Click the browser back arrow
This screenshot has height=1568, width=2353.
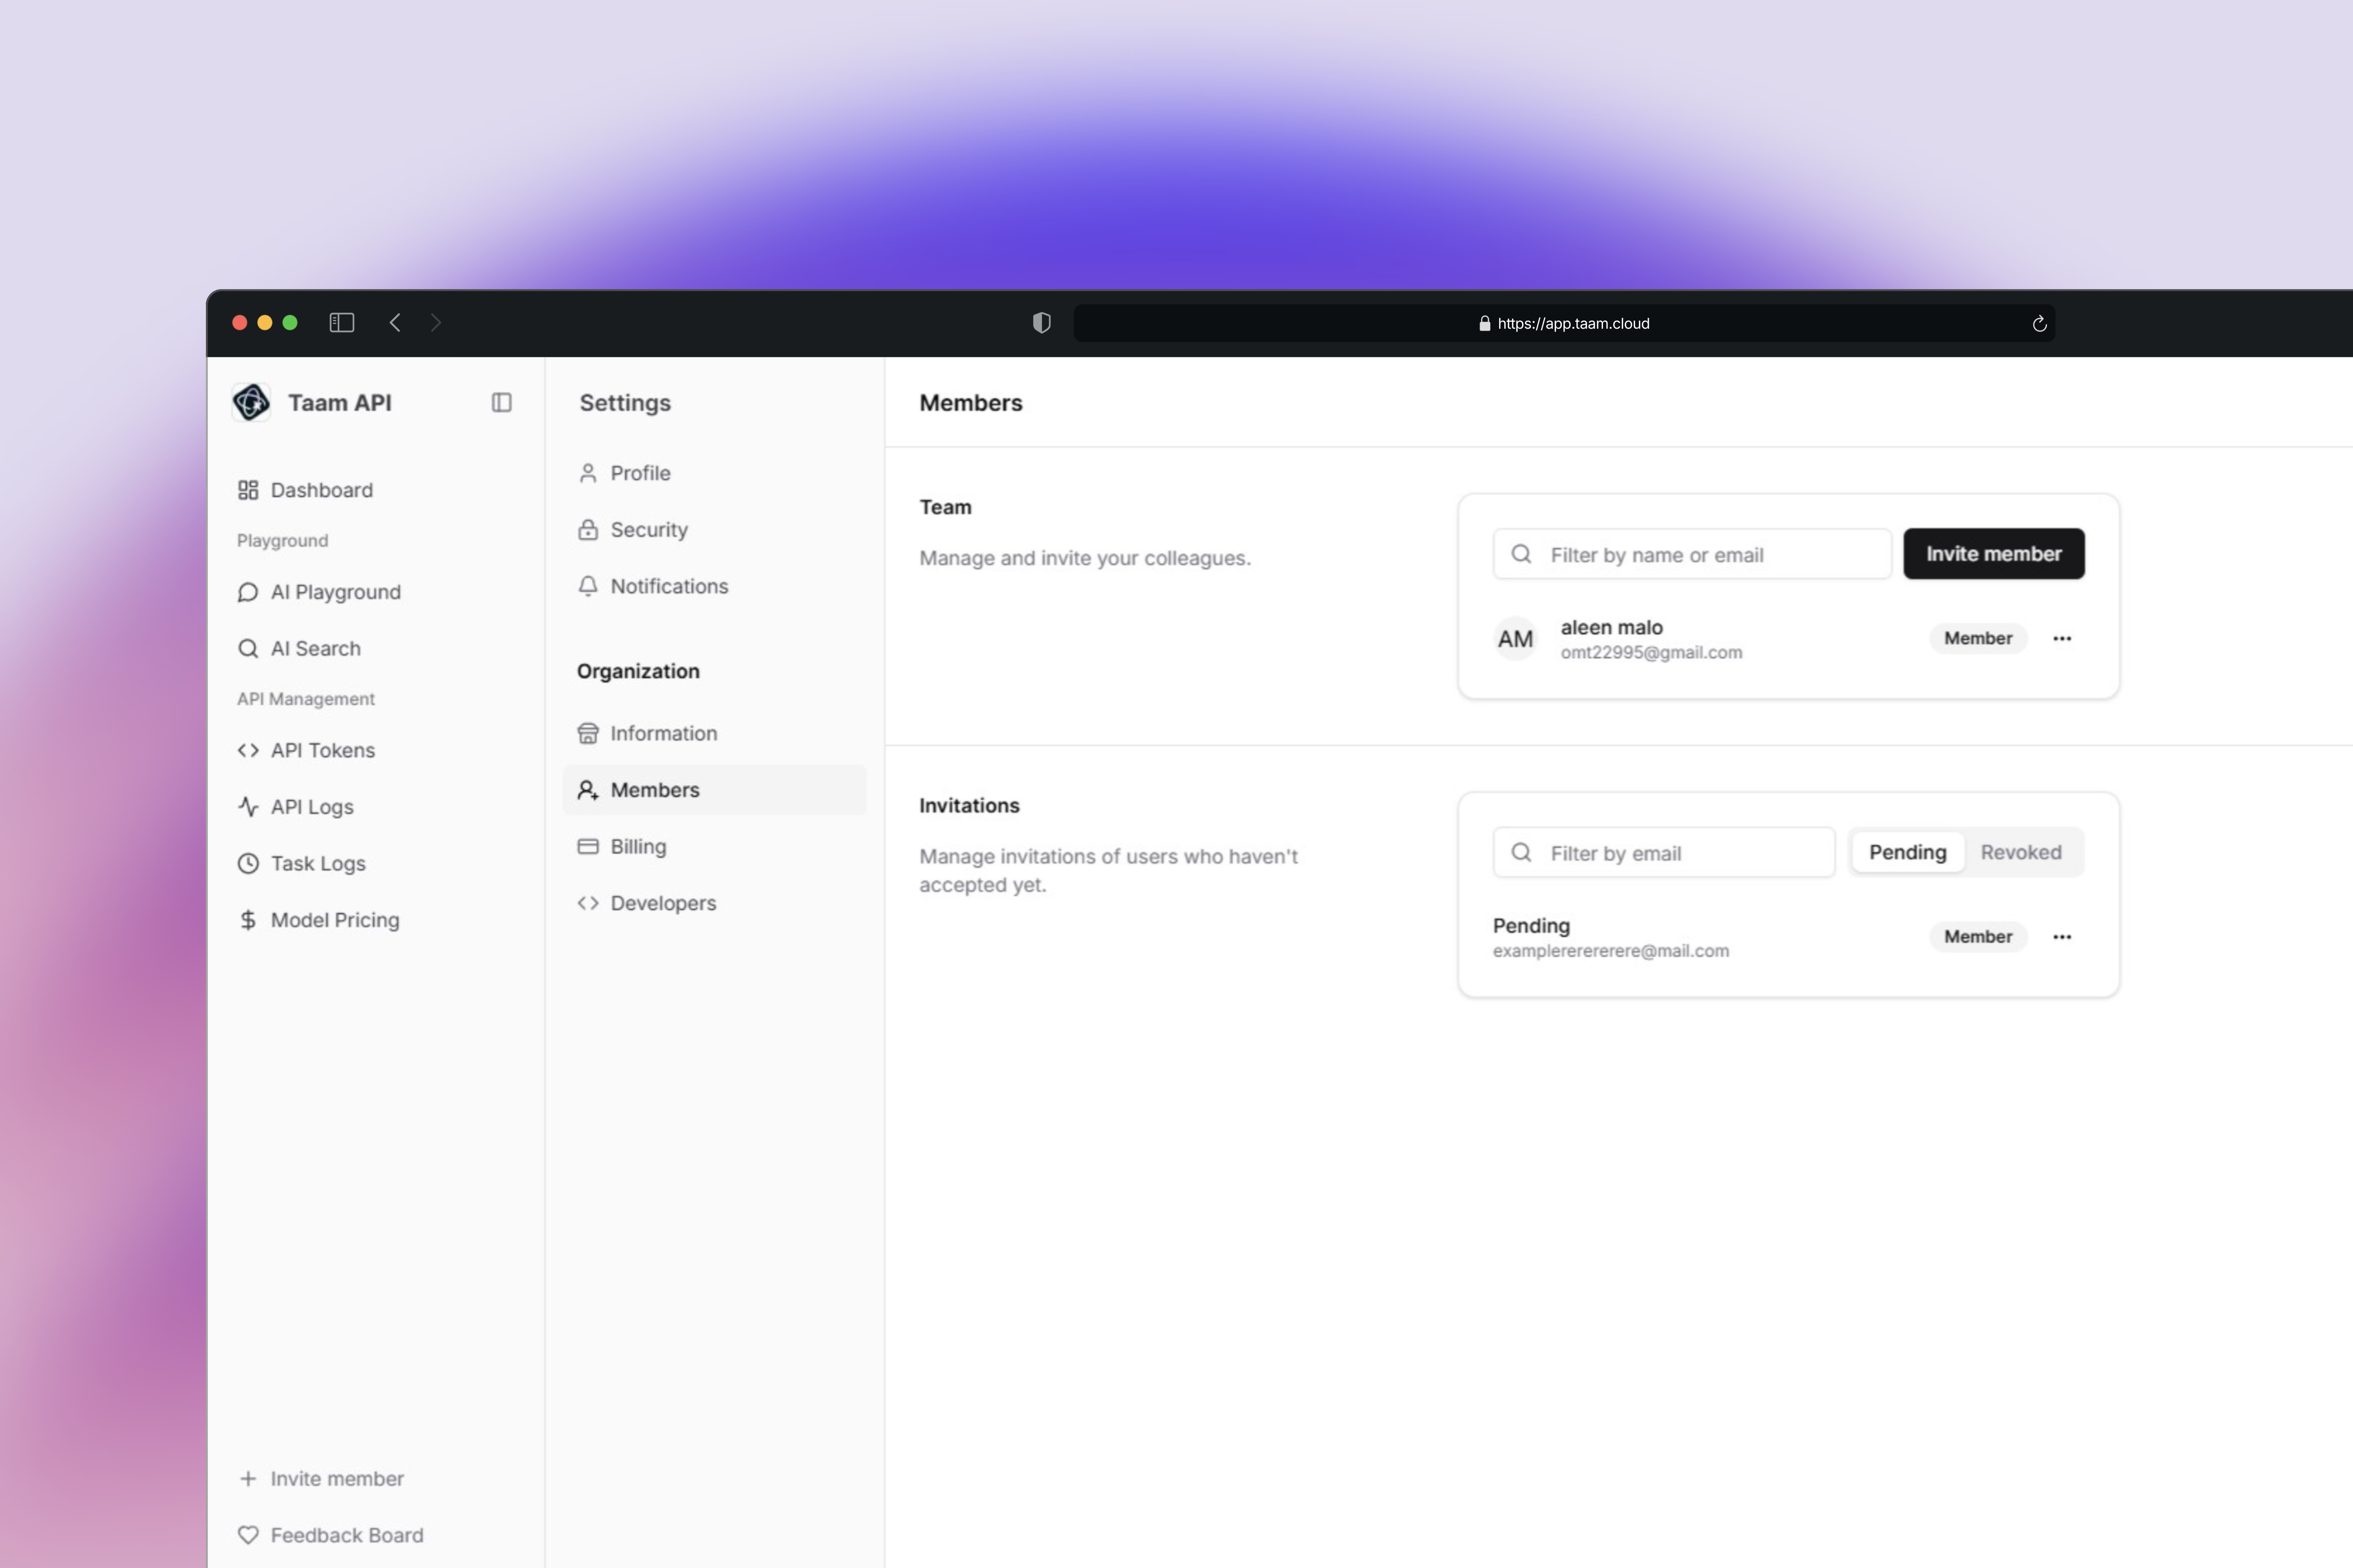coord(395,322)
